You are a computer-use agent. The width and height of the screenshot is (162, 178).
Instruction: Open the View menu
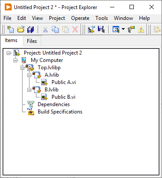(37, 18)
